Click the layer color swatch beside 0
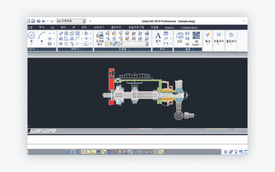275x172 pixels. pos(118,44)
